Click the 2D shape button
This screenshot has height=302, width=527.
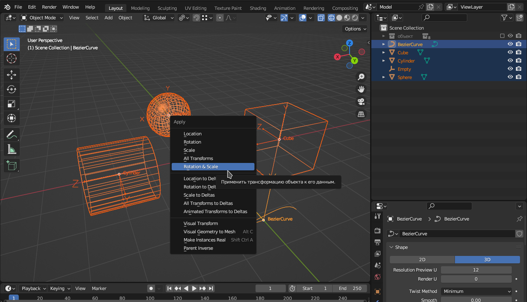(x=422, y=259)
